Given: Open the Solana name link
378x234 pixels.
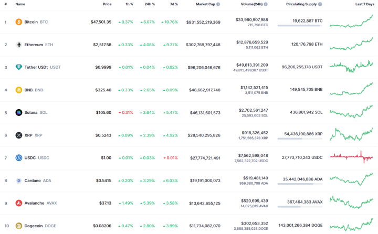Looking at the screenshot, I should point(31,113).
